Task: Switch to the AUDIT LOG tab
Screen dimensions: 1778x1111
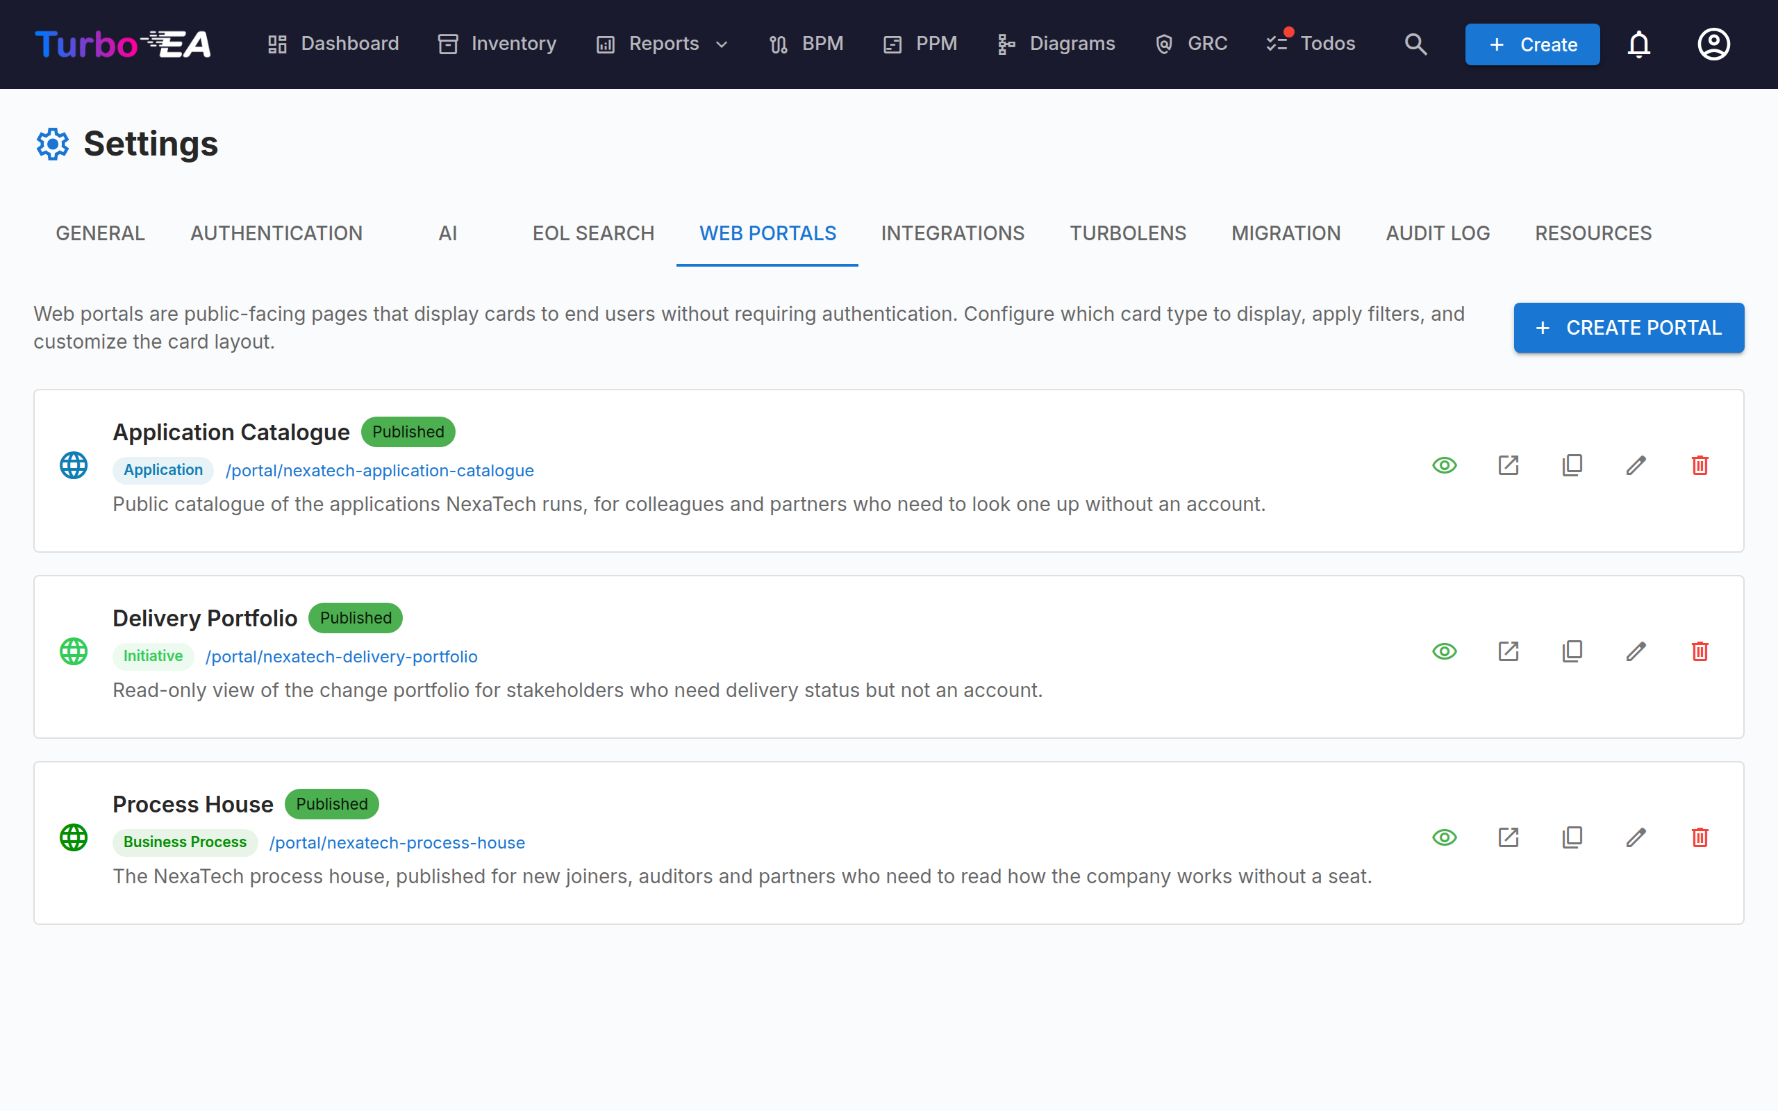Action: [x=1437, y=234]
